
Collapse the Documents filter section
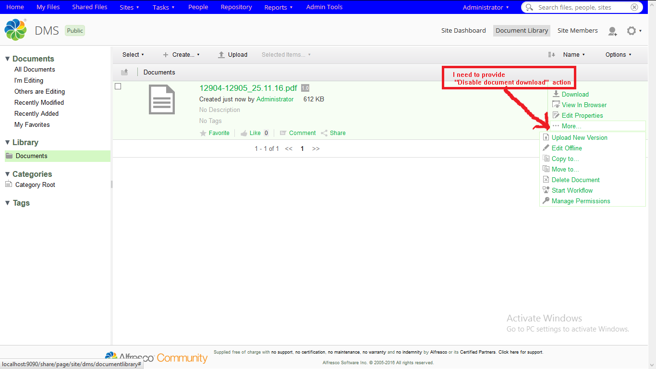7,59
